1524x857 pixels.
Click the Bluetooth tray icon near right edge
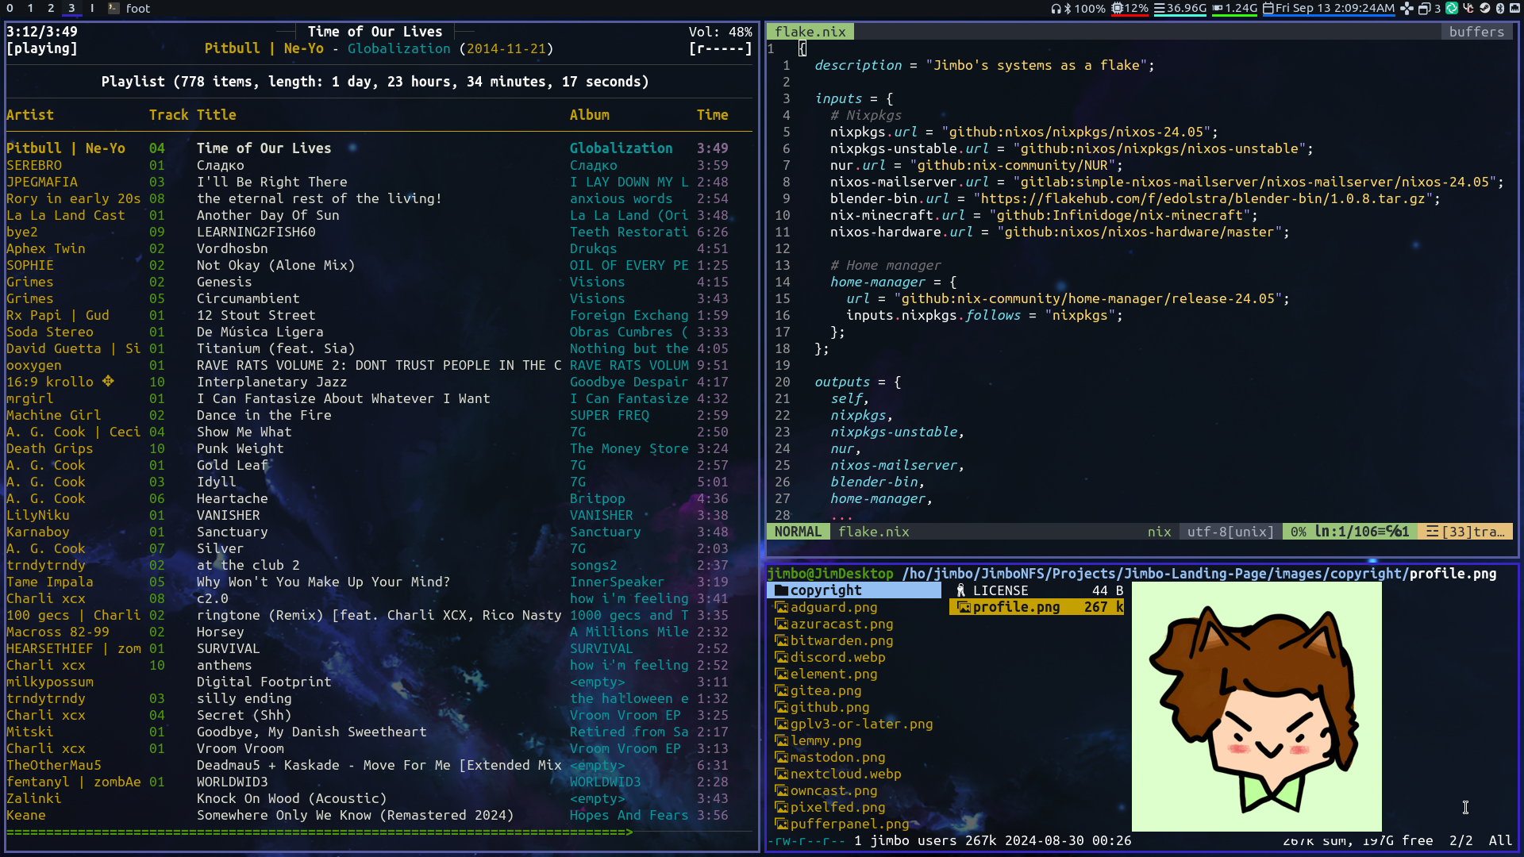pos(1500,9)
